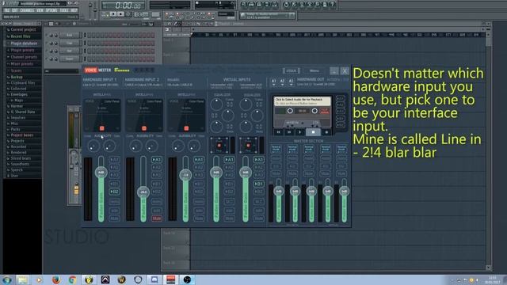Toggle A1 bus on Hardware Input 2

coord(157,160)
